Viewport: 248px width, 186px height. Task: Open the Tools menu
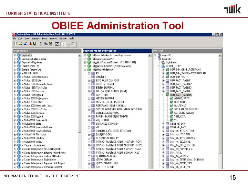[x=44, y=39]
